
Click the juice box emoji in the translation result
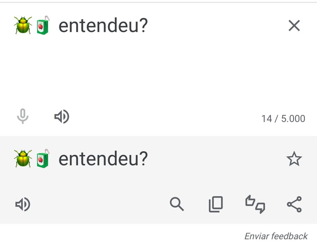point(42,158)
